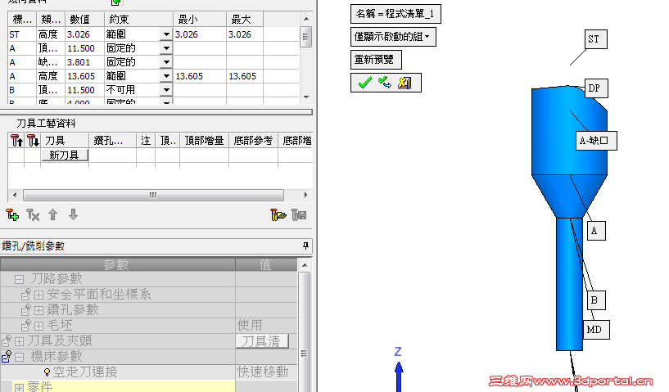Click the parameters panel scrollbar up arrow
The width and height of the screenshot is (669, 392).
(305, 265)
